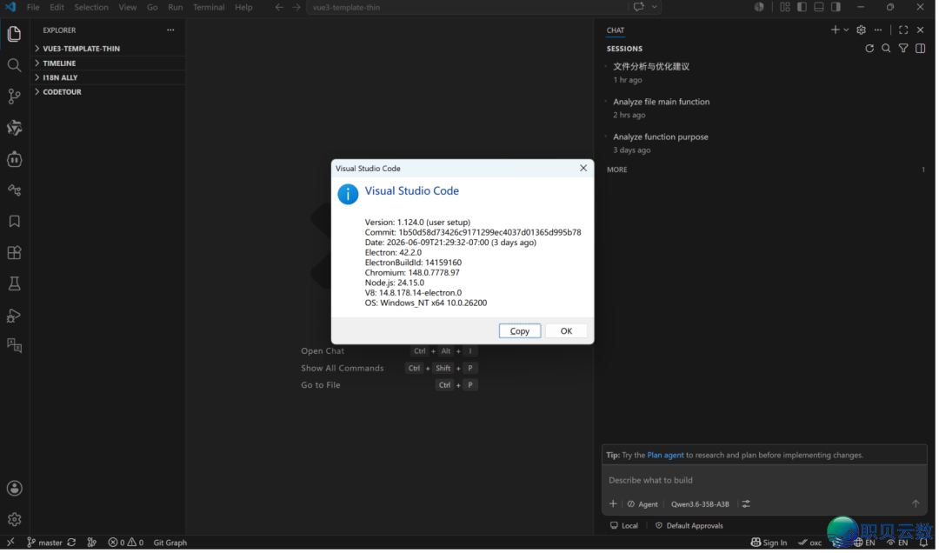Open the Search view in activity bar
This screenshot has width=939, height=553.
coord(15,65)
